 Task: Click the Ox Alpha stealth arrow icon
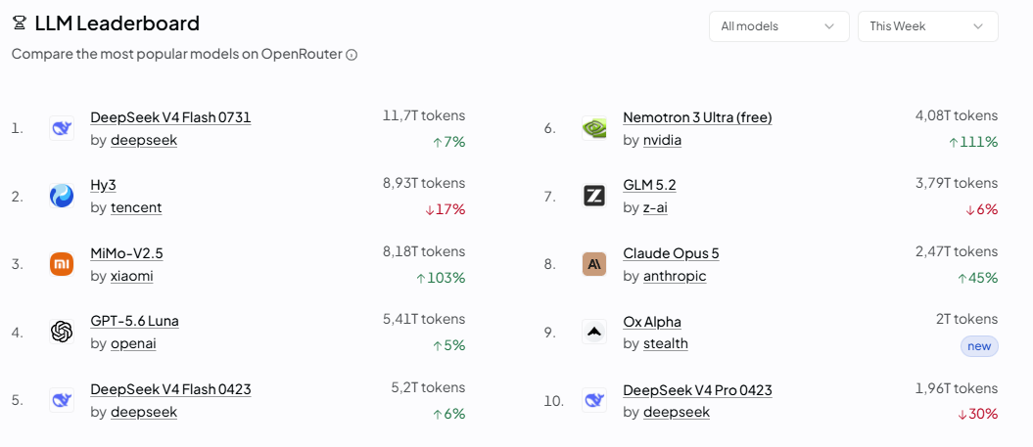click(x=593, y=332)
